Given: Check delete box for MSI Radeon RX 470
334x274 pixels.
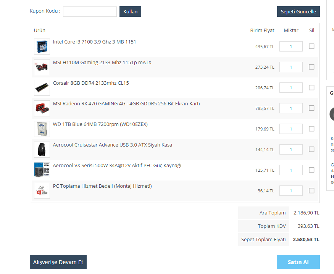Looking at the screenshot, I should pyautogui.click(x=311, y=108).
